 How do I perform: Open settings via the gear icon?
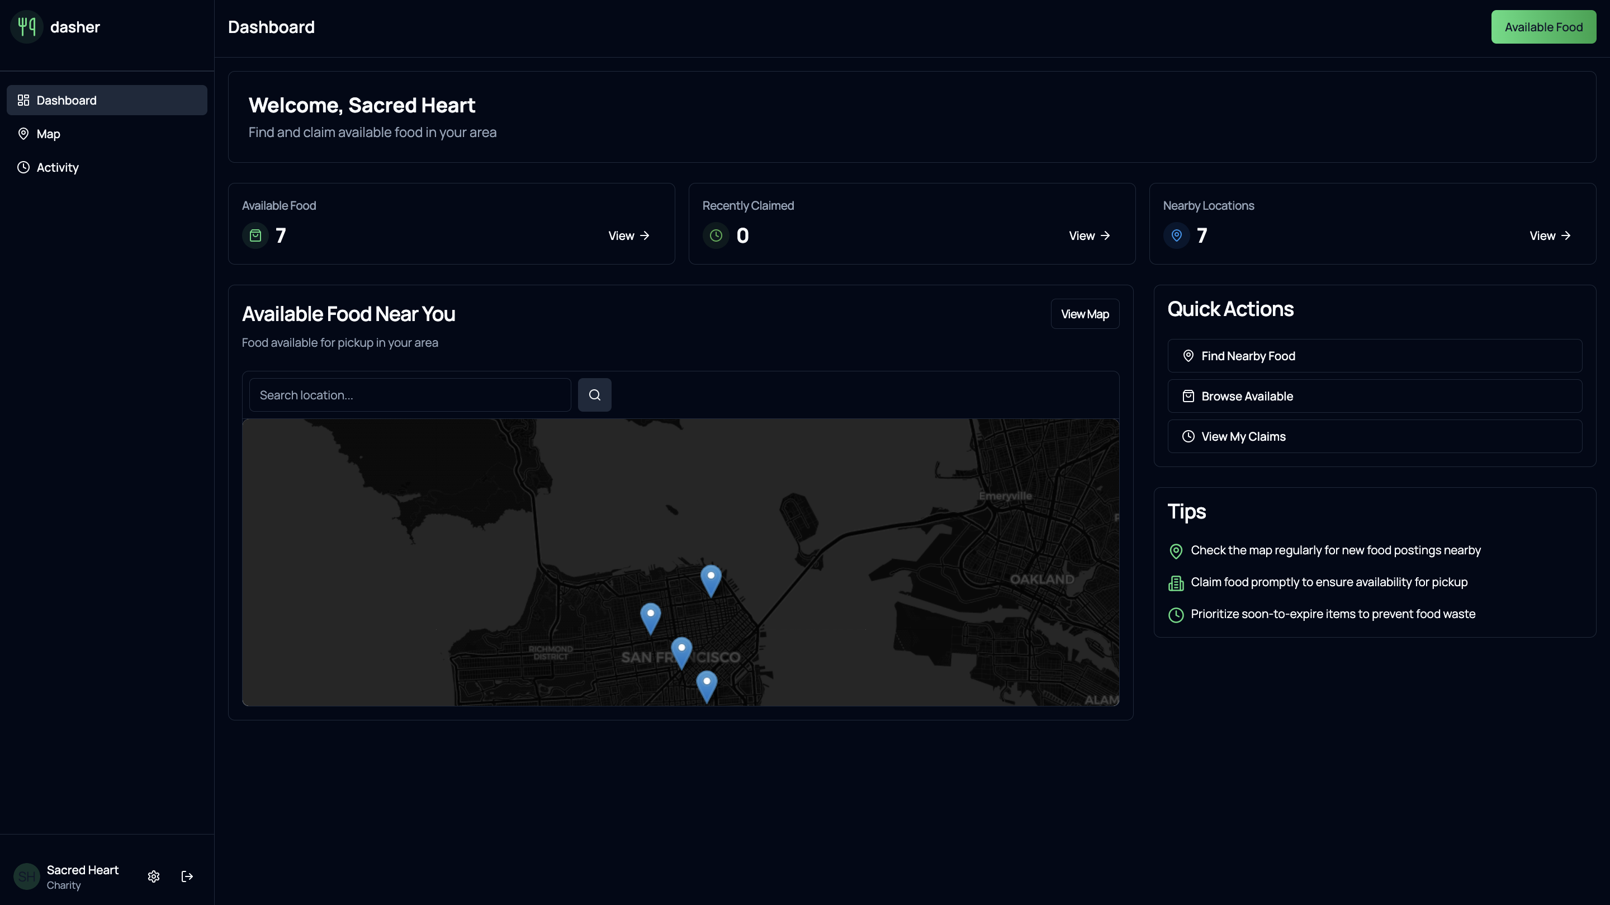click(154, 876)
